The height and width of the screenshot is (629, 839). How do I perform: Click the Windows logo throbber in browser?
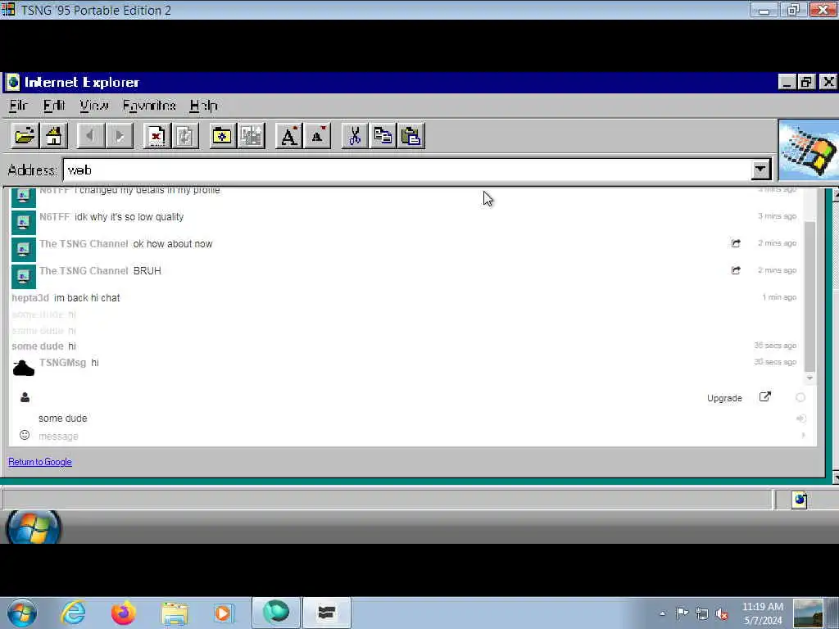pyautogui.click(x=809, y=150)
